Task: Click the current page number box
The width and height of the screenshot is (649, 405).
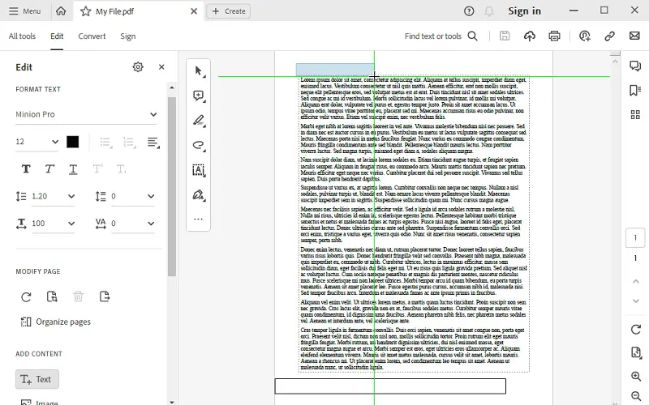Action: click(635, 237)
